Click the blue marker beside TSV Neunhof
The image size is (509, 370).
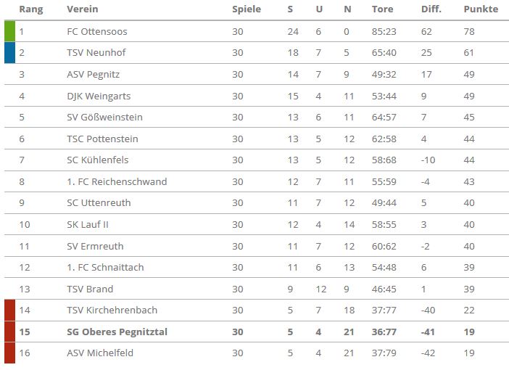(9, 53)
